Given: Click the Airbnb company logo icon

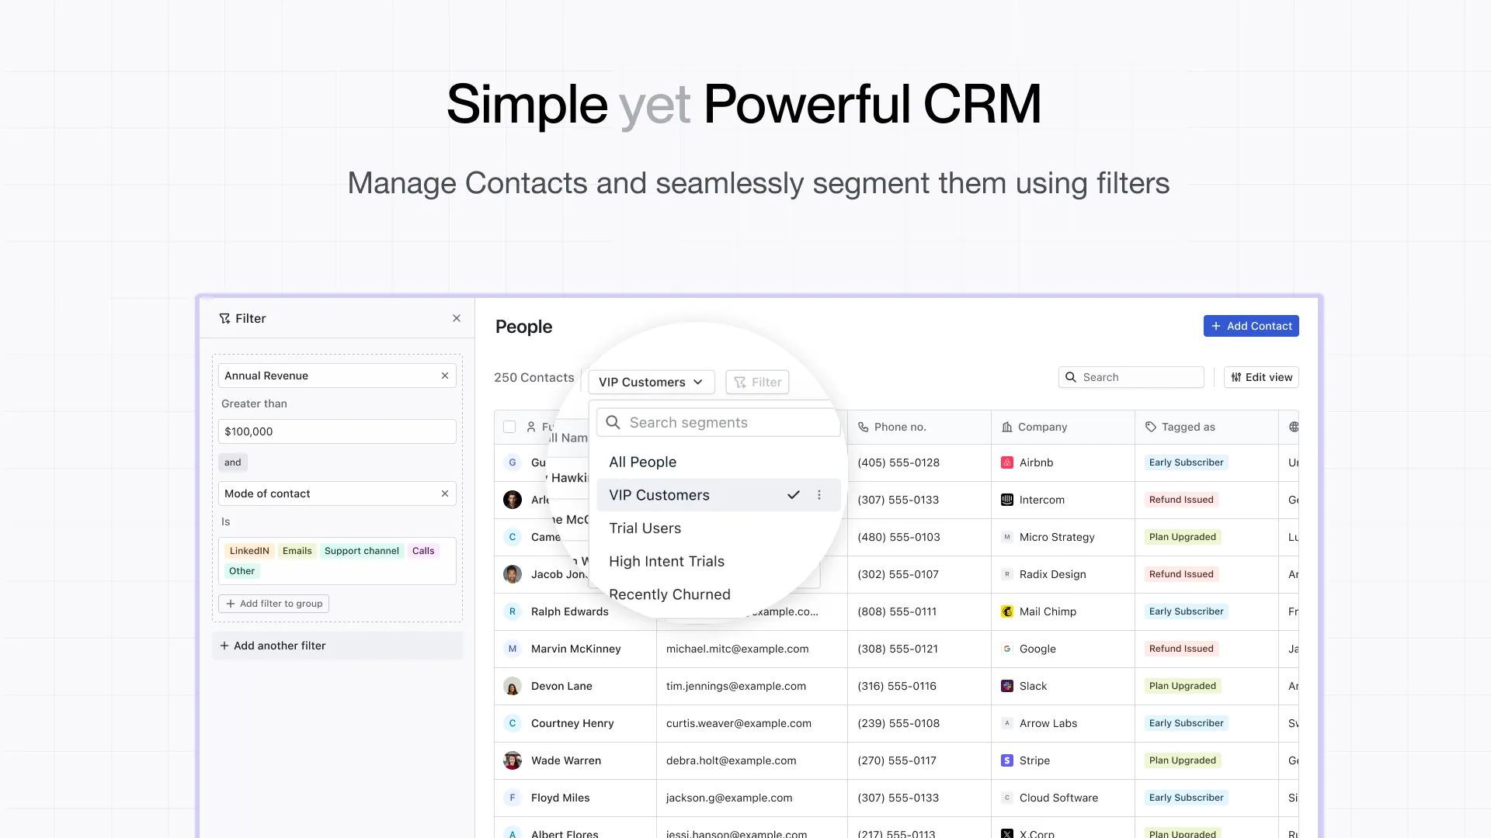Looking at the screenshot, I should coord(1007,462).
